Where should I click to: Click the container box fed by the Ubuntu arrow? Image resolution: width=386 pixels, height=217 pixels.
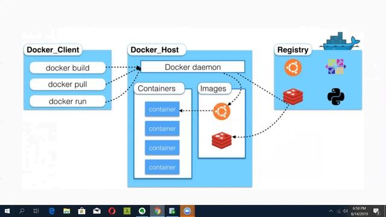[162, 109]
